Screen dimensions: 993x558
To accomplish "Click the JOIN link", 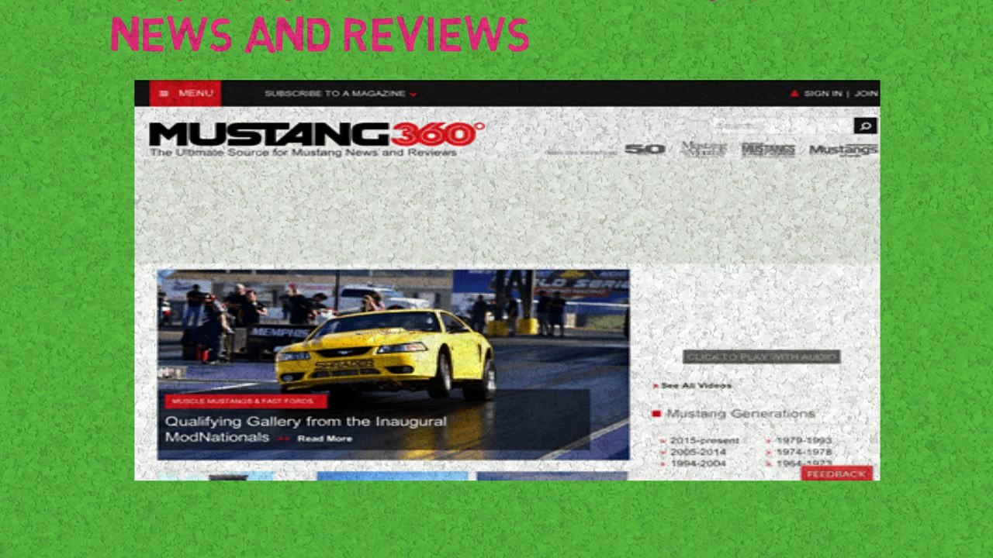I will pos(866,93).
